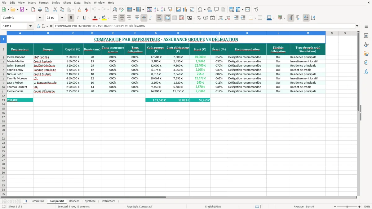The height and width of the screenshot is (209, 372).
Task: Open the Sidebar Gallery icon
Action: coord(366,54)
